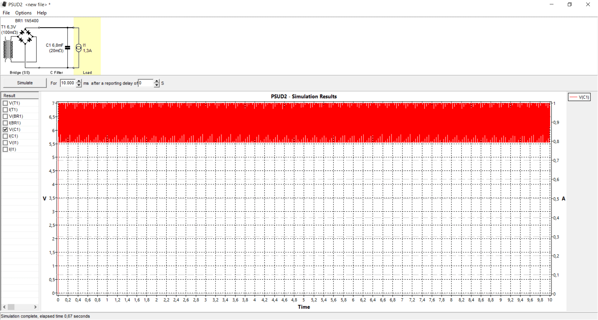Click the 'BR1 1N5400' rectifier label
598x320 pixels.
[27, 21]
